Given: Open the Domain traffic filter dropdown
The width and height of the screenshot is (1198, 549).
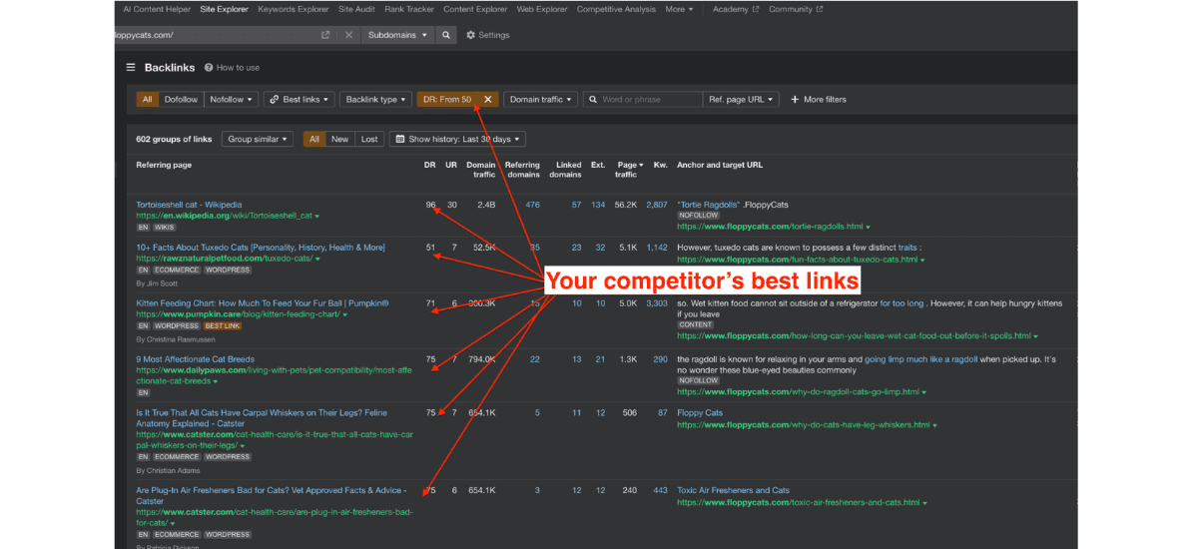Looking at the screenshot, I should 540,100.
